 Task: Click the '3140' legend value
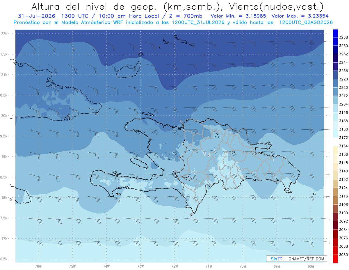tap(343, 171)
